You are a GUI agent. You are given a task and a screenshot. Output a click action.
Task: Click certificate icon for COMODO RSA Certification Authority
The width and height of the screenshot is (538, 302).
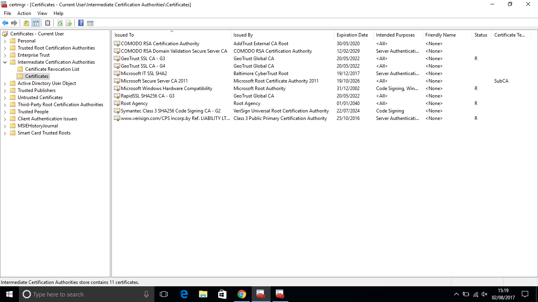tap(117, 44)
